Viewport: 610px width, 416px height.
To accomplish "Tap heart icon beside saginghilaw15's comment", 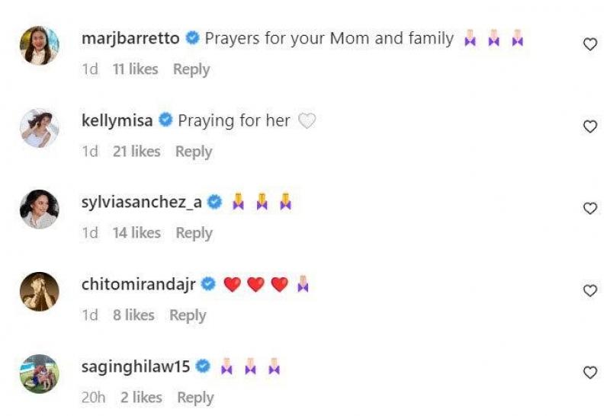I will [589, 373].
